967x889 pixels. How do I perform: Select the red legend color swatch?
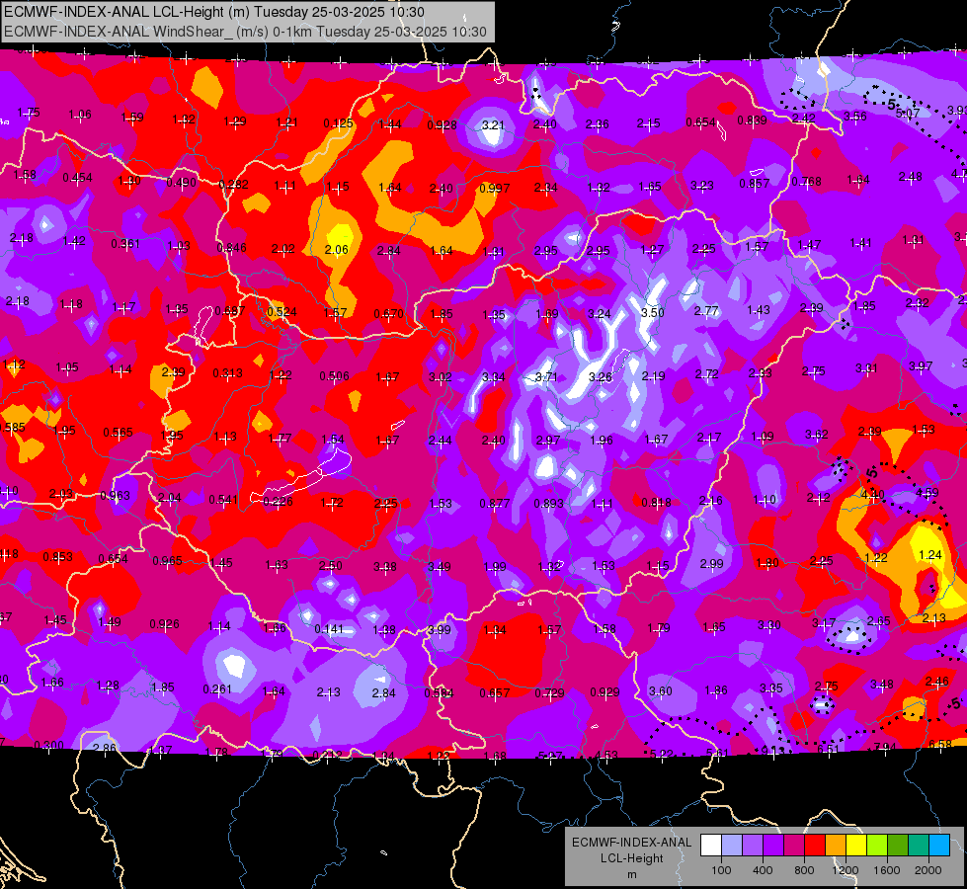[x=815, y=846]
